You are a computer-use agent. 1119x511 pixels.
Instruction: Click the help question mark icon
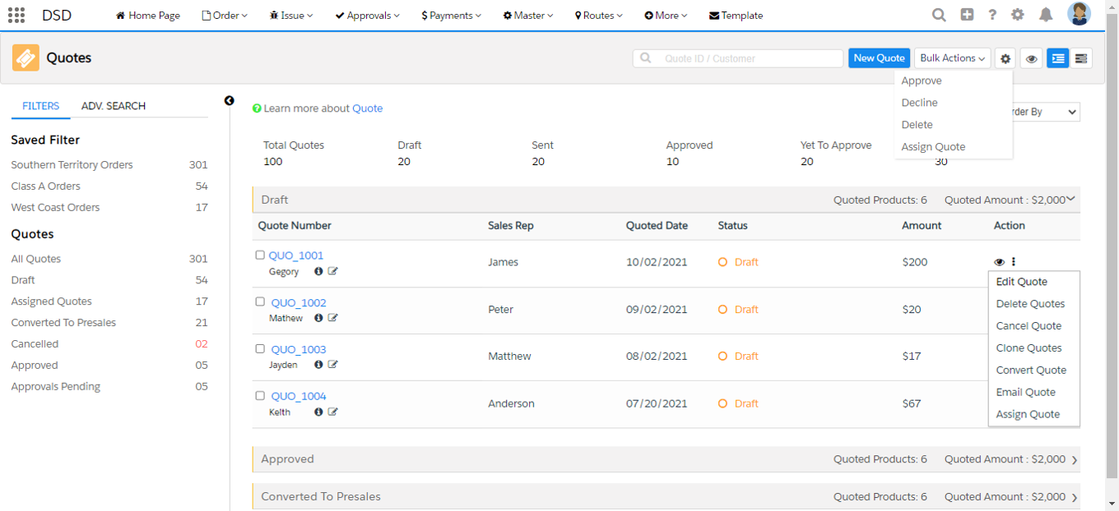(x=992, y=15)
